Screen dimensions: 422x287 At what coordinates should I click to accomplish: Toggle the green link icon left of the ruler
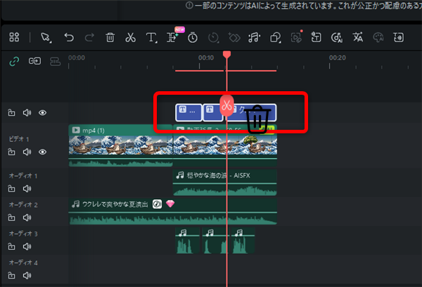13,61
